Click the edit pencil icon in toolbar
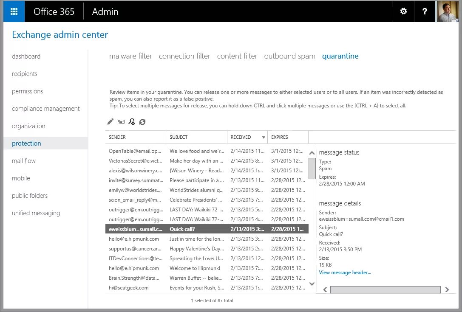462x312 pixels. (110, 122)
